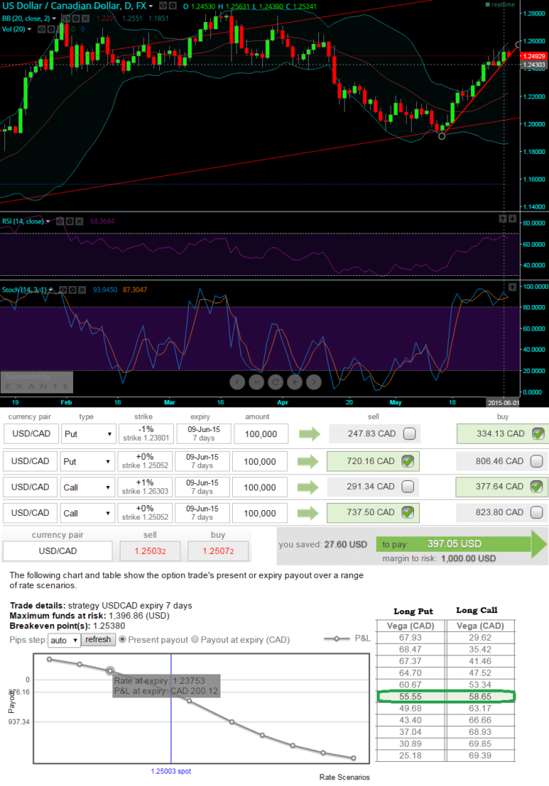Remove the Stoch indicator
This screenshot has height=786, width=549.
click(x=82, y=290)
